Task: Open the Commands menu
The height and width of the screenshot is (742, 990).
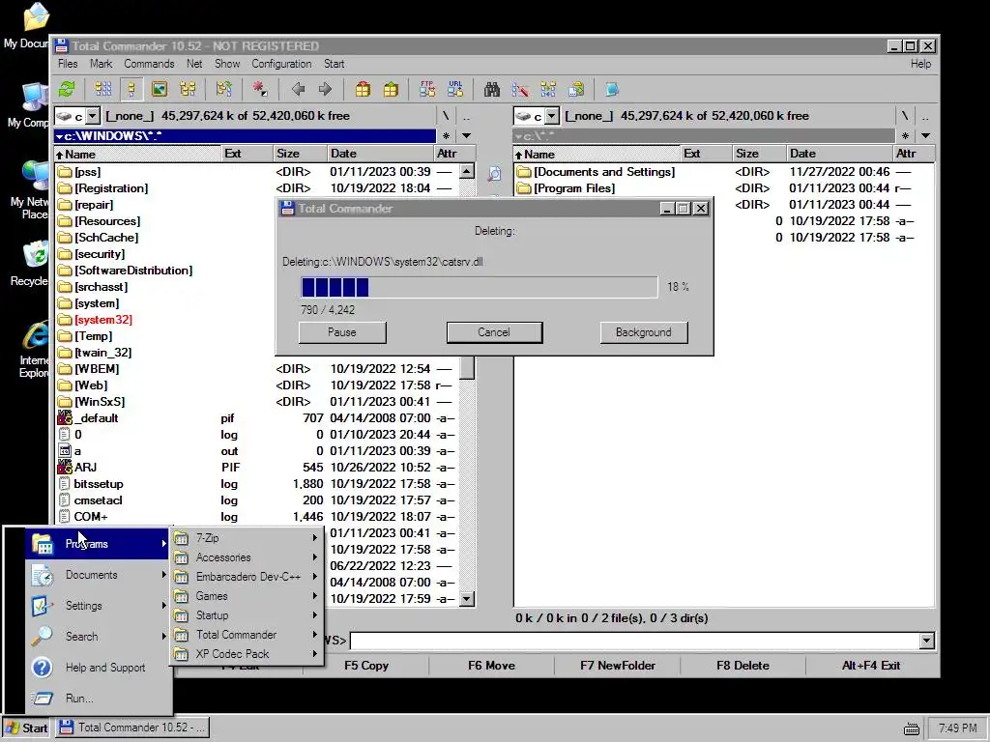Action: pos(149,64)
